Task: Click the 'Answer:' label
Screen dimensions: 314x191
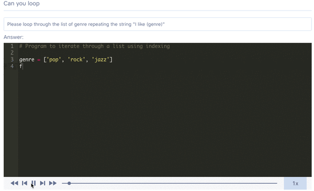Action: pyautogui.click(x=14, y=37)
